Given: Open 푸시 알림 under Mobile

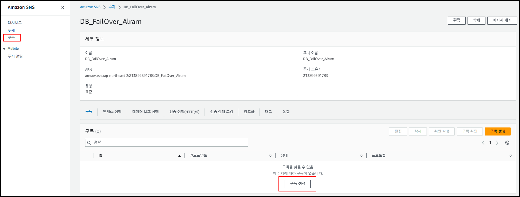Looking at the screenshot, I should click(x=15, y=56).
